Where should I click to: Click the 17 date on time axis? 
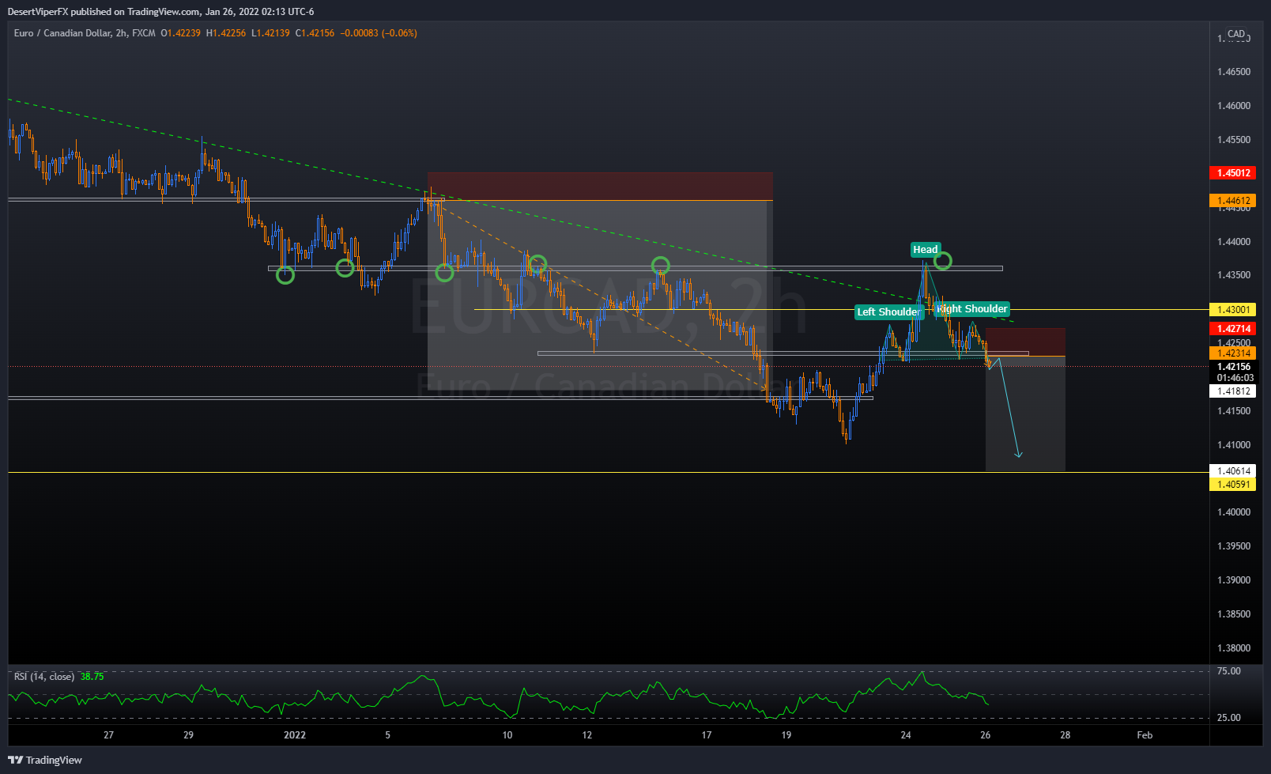coord(707,735)
